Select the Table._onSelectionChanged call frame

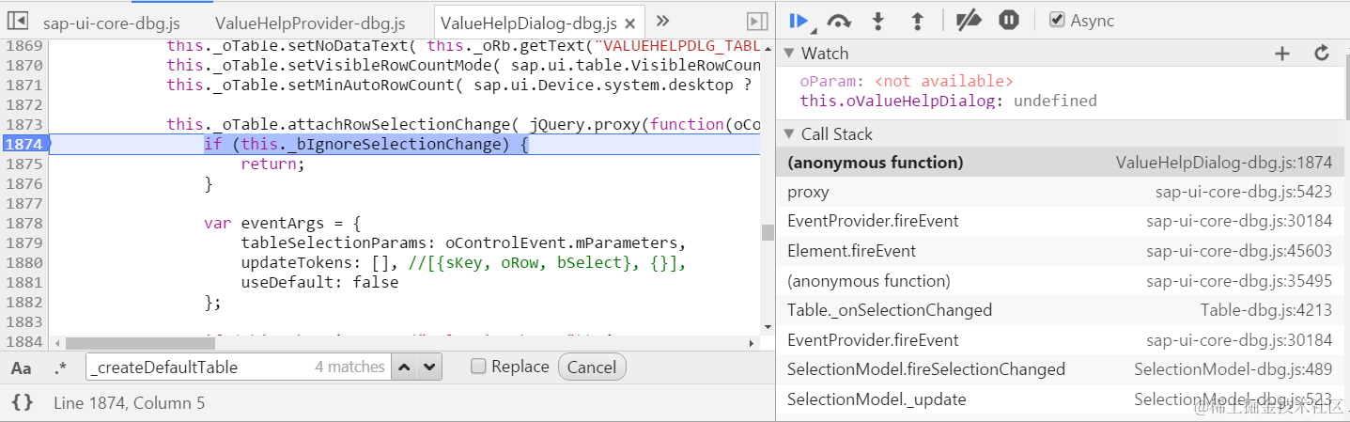pos(1060,310)
